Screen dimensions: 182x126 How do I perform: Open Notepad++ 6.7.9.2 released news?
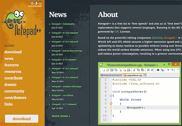(65, 33)
